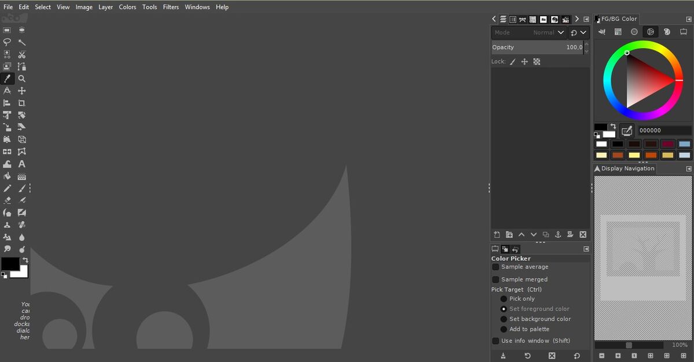The width and height of the screenshot is (694, 362).
Task: Select the Pick only radio option
Action: [504, 299]
